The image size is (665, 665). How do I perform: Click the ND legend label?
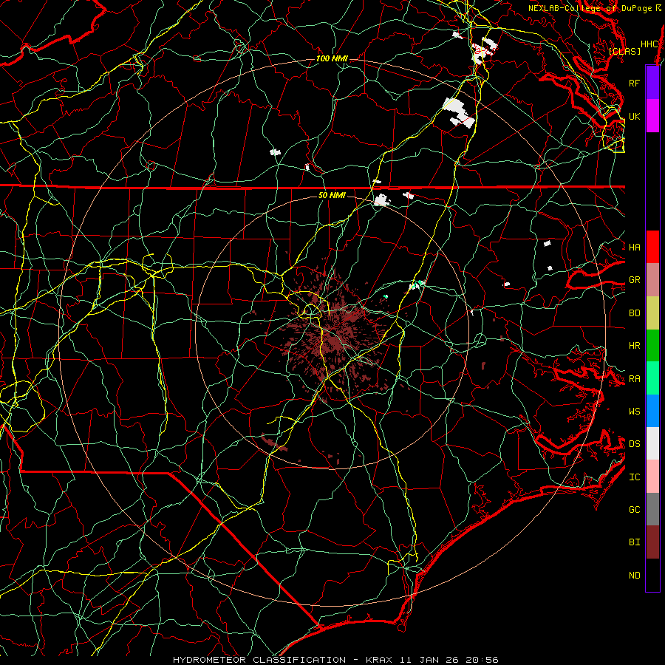pos(634,575)
